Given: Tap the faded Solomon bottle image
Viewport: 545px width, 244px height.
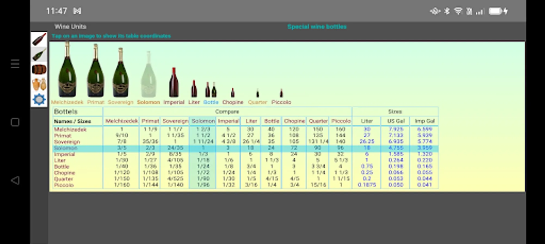Looking at the screenshot, I should point(149,74).
